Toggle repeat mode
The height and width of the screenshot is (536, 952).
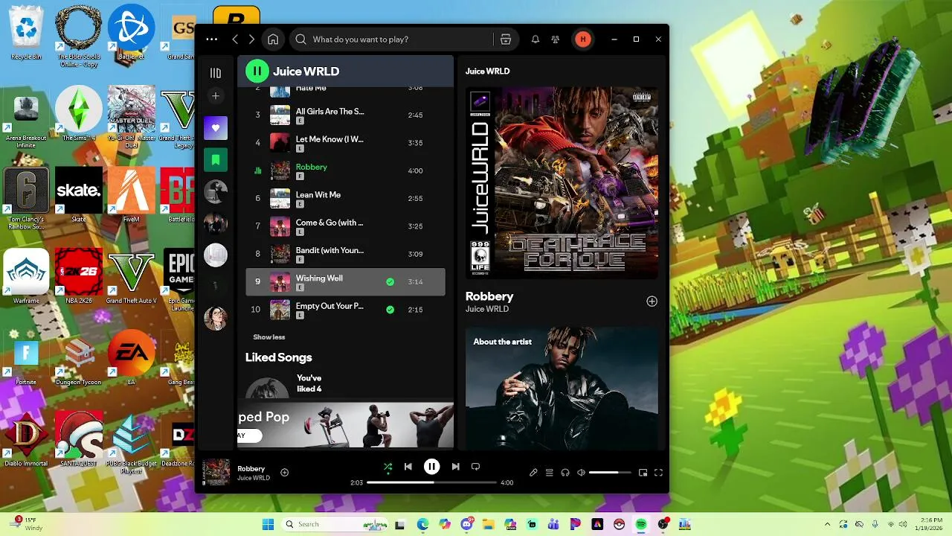click(475, 467)
